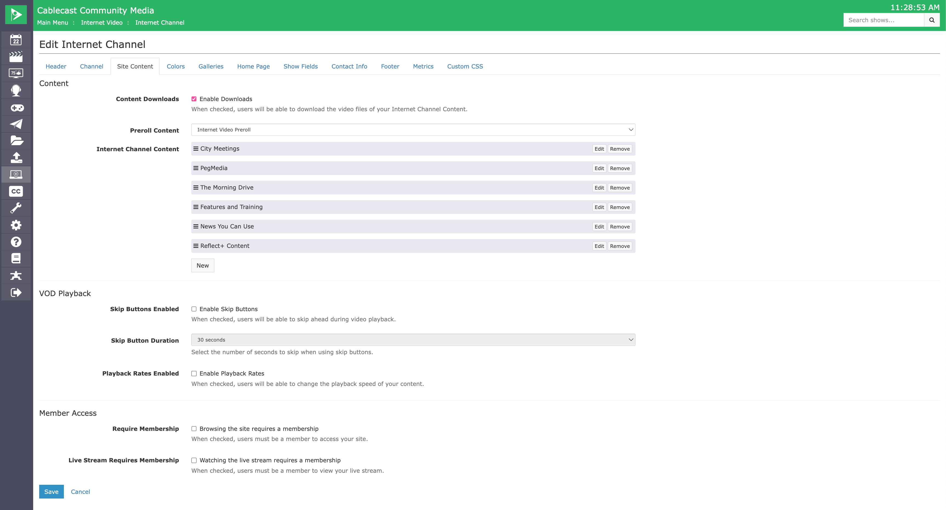Expand the Skip Button Duration dropdown
The height and width of the screenshot is (510, 946).
tap(413, 340)
